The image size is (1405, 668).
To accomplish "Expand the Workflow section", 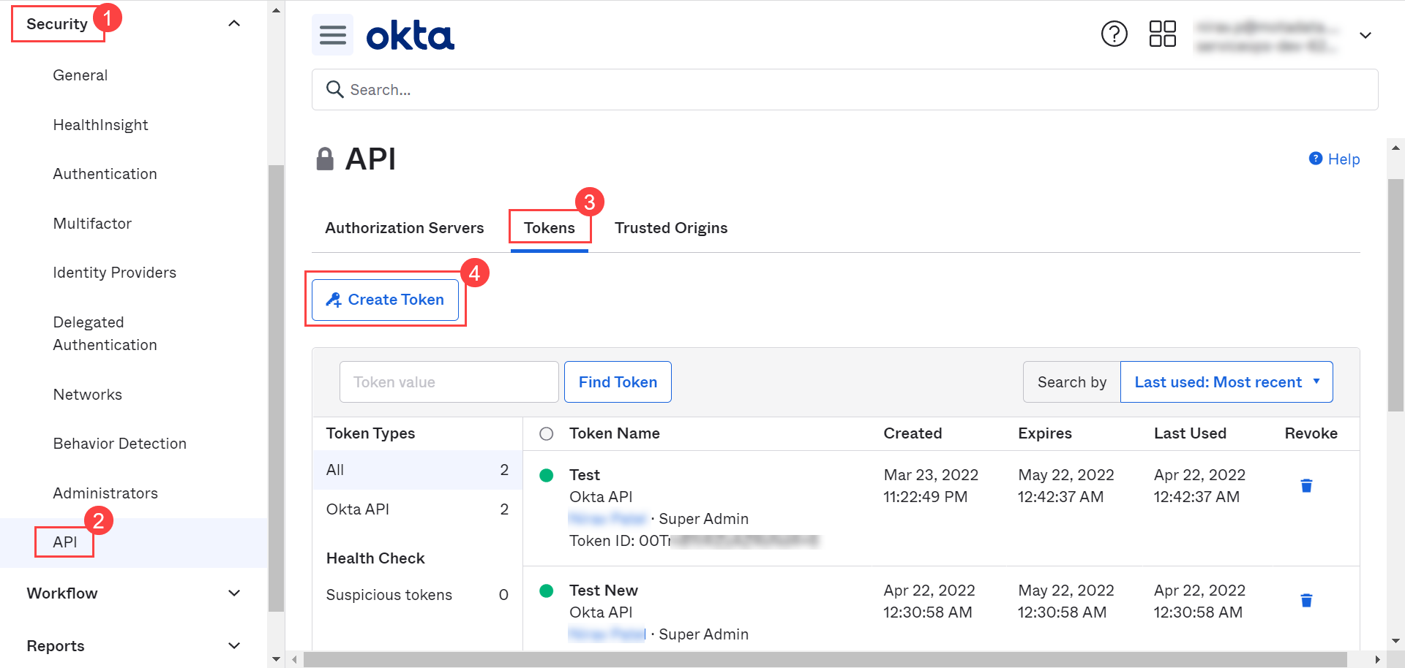I will [x=134, y=593].
